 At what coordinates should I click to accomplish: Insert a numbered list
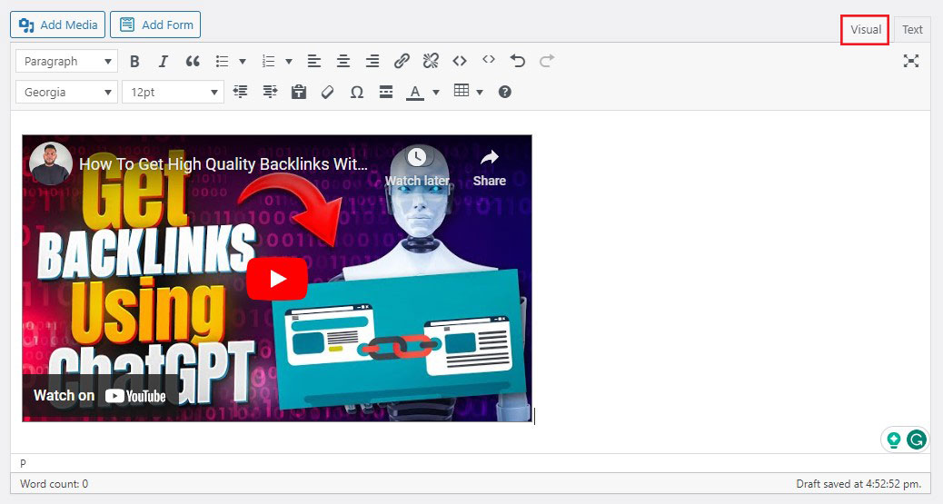(x=269, y=62)
